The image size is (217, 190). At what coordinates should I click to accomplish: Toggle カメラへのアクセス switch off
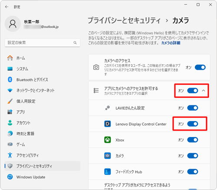click(x=200, y=67)
